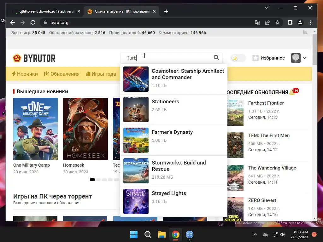Select the second carousel page indicator
This screenshot has height=242, width=323.
(98, 180)
